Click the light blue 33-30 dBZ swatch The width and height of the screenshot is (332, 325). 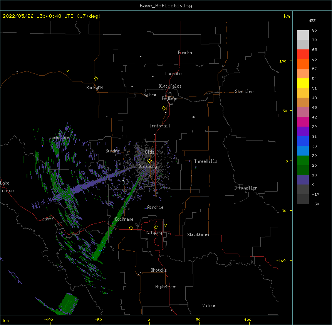click(303, 151)
